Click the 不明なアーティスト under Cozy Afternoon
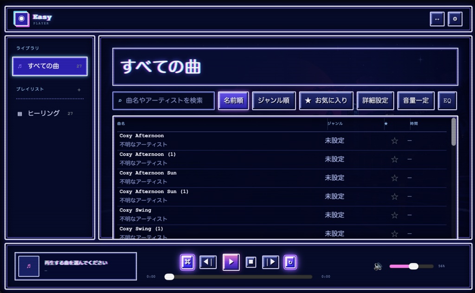This screenshot has width=475, height=293. pos(143,144)
